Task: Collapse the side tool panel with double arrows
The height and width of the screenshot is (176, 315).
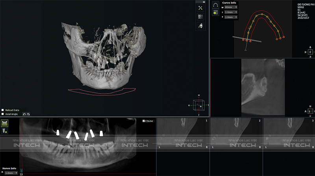Action: pyautogui.click(x=204, y=2)
